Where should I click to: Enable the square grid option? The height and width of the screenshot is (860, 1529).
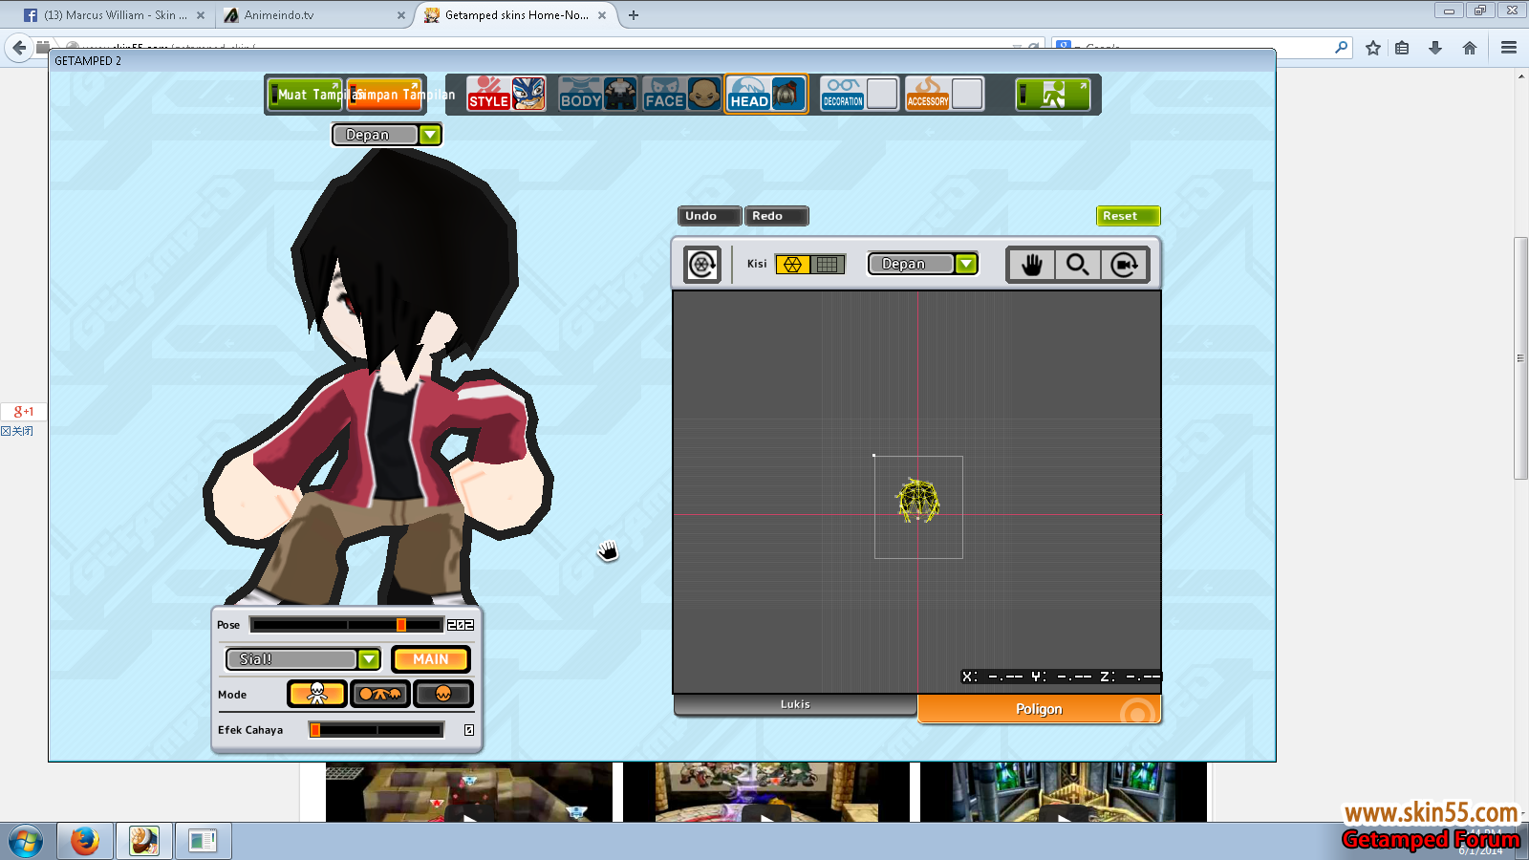pos(829,264)
